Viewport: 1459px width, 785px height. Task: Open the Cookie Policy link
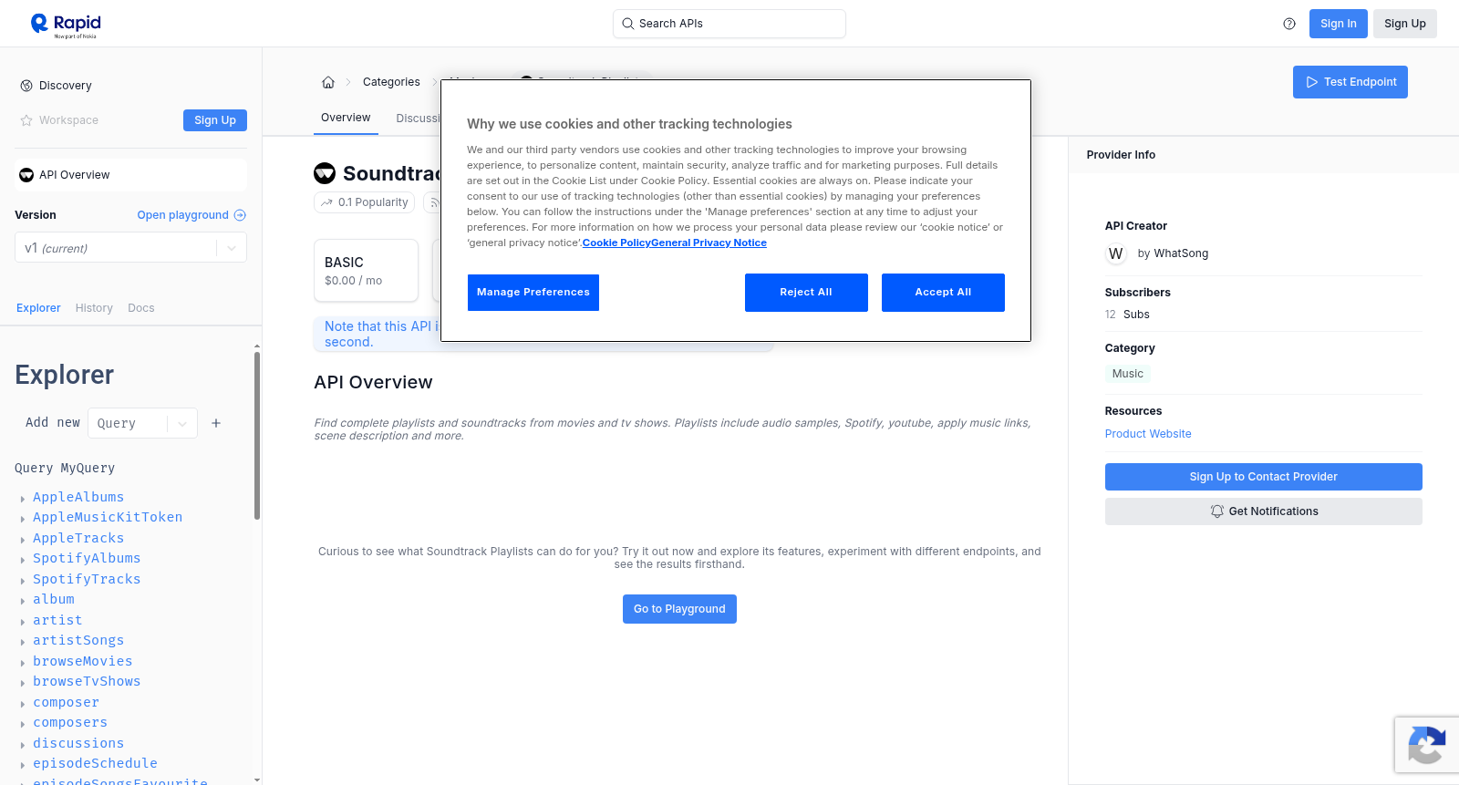coord(616,243)
